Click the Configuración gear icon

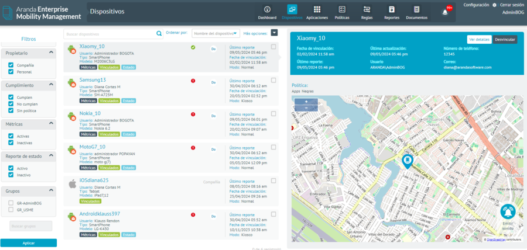click(494, 5)
